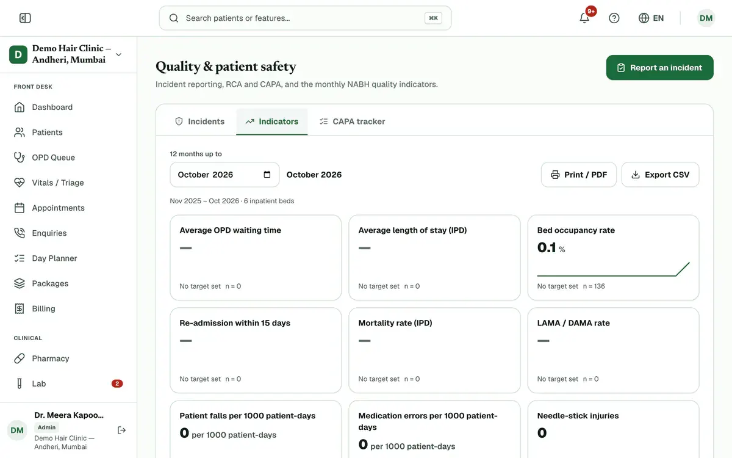Select the Indicators tab
This screenshot has height=458, width=732.
(x=272, y=122)
